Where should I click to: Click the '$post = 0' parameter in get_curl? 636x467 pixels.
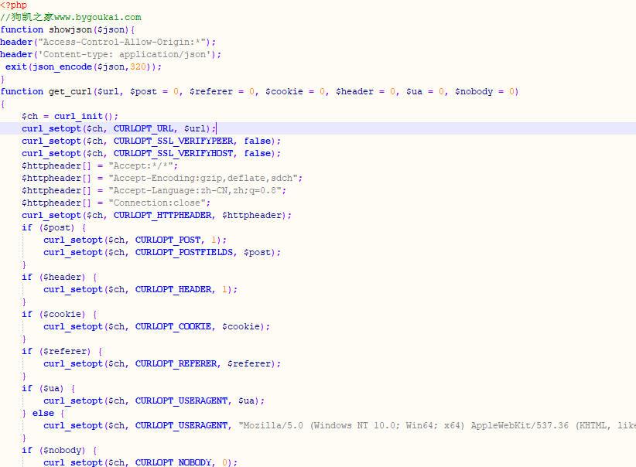coord(154,91)
